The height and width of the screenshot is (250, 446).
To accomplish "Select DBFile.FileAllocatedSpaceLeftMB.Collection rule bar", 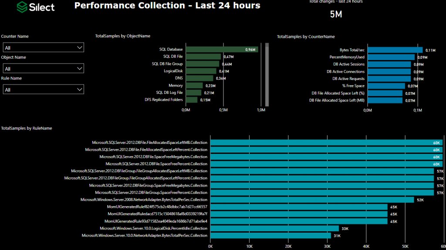I will 327,143.
